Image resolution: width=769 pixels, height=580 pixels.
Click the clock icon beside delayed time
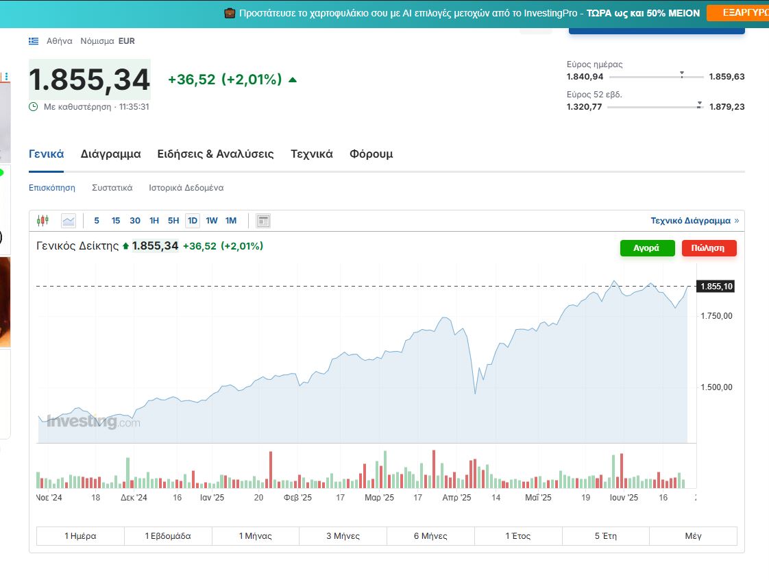pos(34,107)
